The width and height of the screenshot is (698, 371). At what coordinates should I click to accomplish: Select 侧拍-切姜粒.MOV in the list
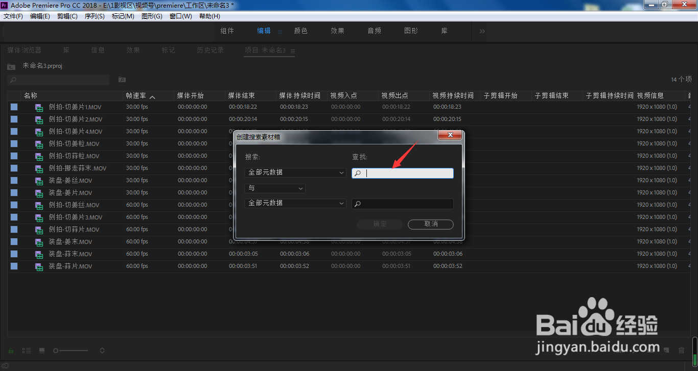click(x=74, y=144)
